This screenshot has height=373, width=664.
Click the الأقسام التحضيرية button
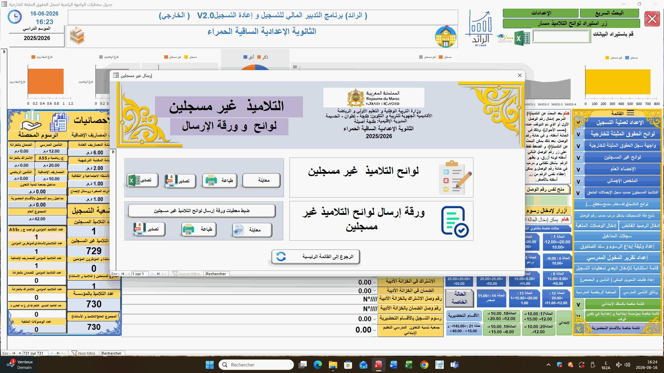tap(463, 315)
